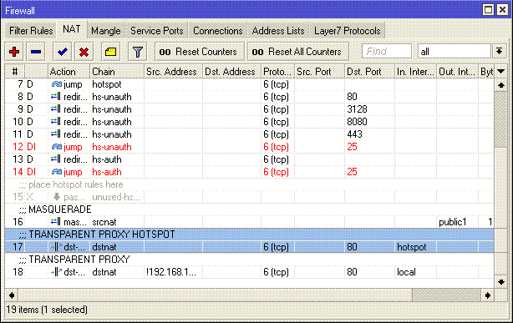Maximize the Firewall window
The image size is (513, 323).
pyautogui.click(x=488, y=10)
